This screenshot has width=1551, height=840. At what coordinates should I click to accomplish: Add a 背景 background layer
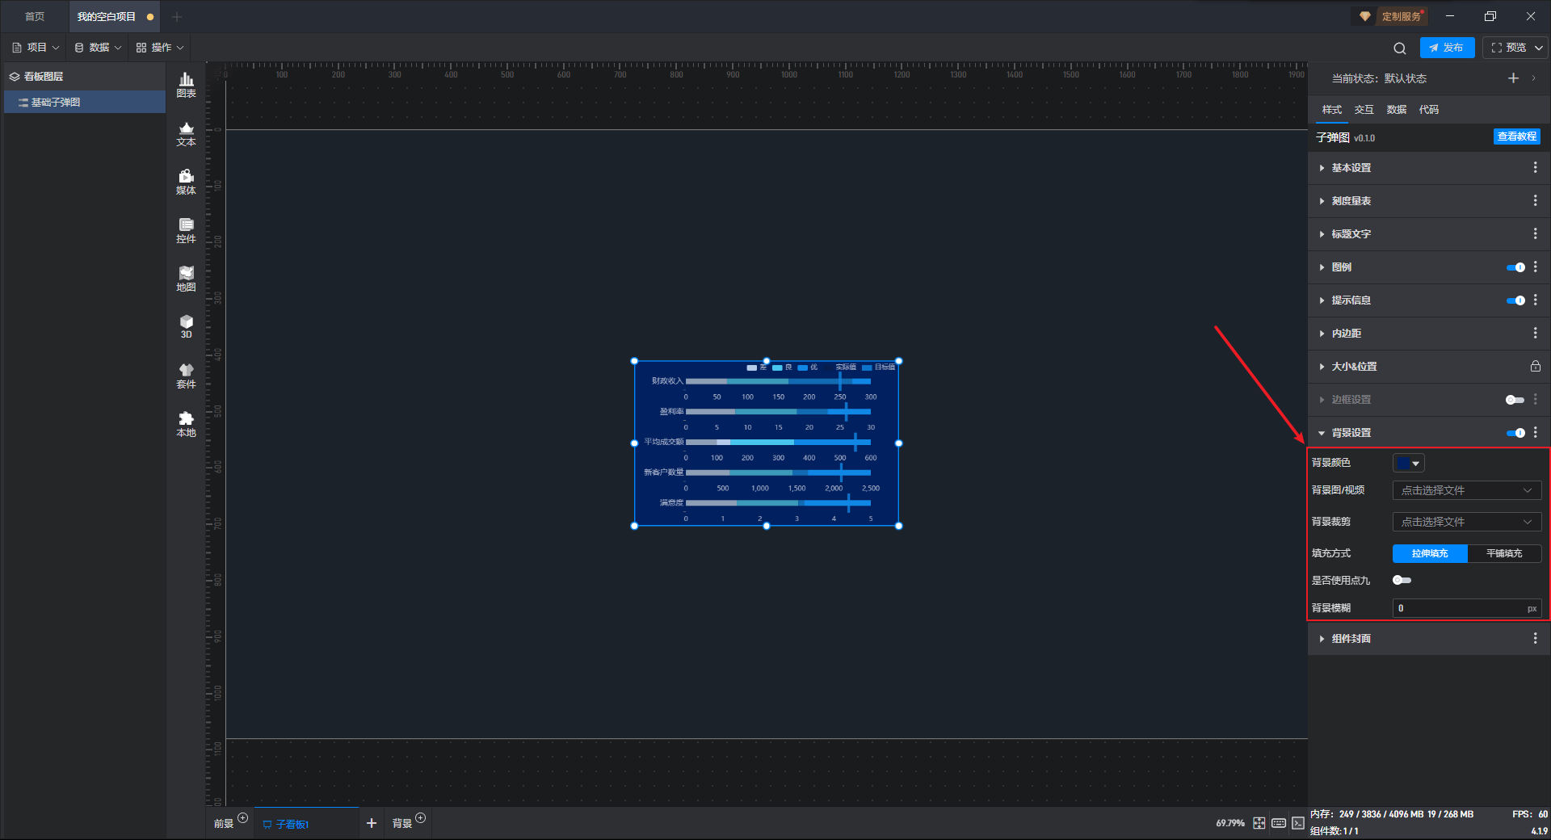(420, 818)
